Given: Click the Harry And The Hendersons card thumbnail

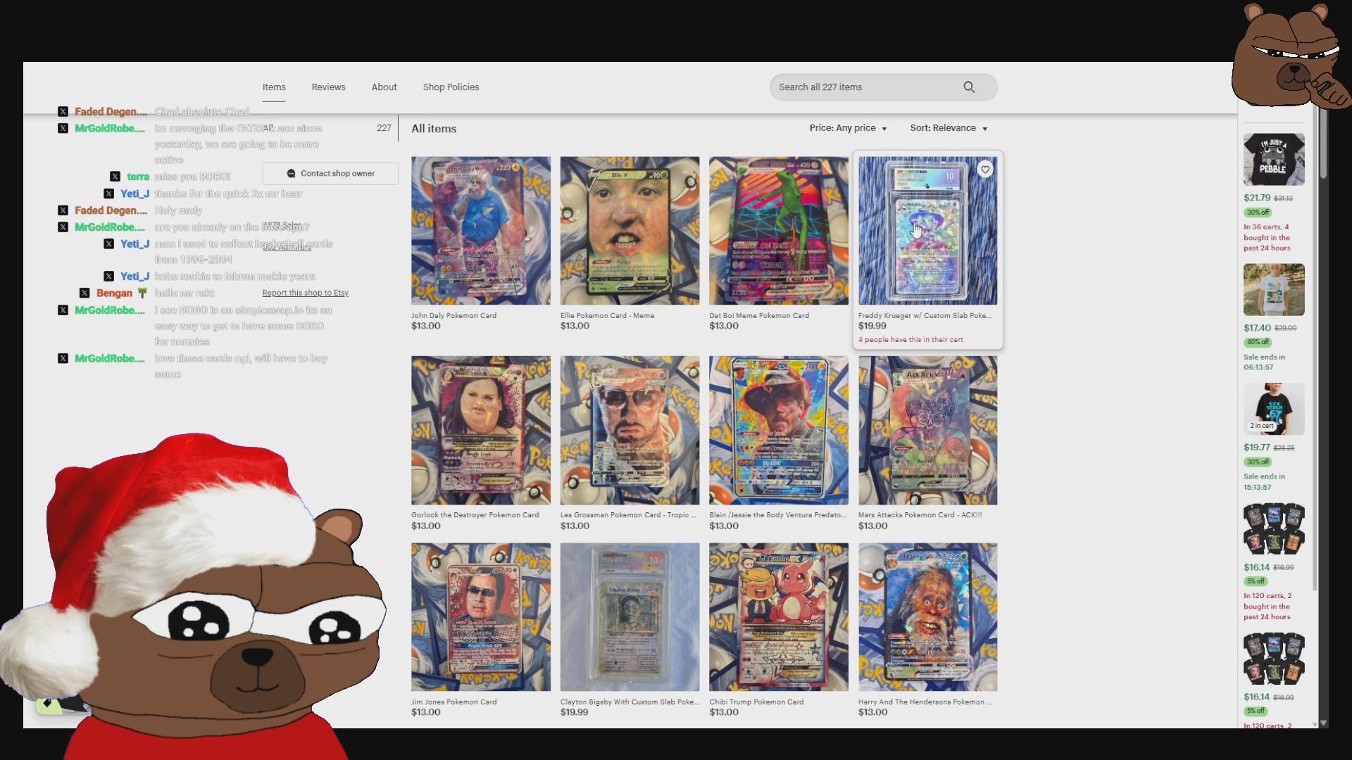Looking at the screenshot, I should (927, 616).
